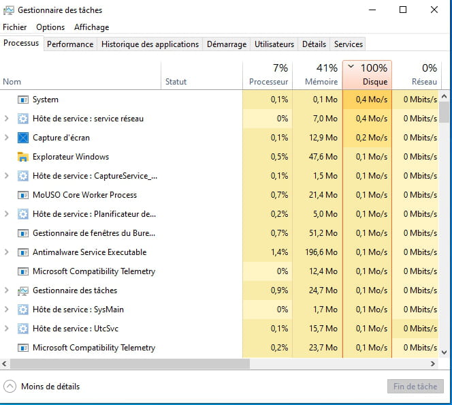Switch to the Détails tab
452x405 pixels.
coord(314,44)
